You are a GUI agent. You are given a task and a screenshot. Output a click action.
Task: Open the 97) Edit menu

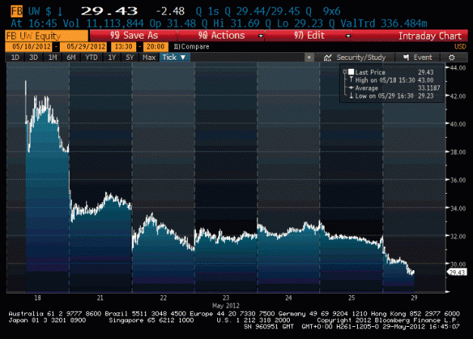click(x=309, y=36)
